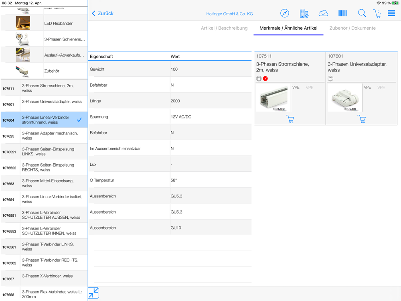Open product image of 3-Phasen Stromschiene
This screenshot has width=401, height=301.
click(x=273, y=98)
